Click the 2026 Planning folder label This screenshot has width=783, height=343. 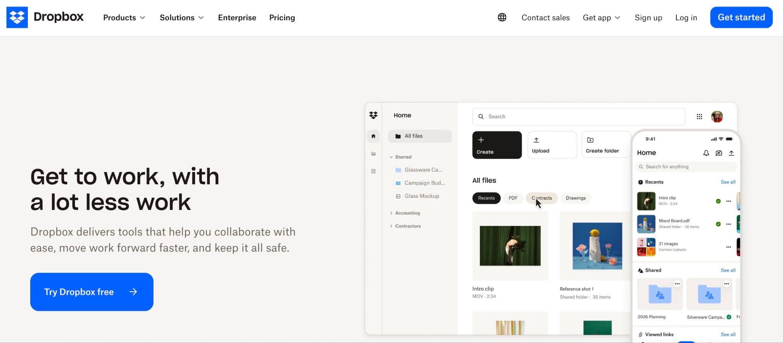pyautogui.click(x=651, y=317)
